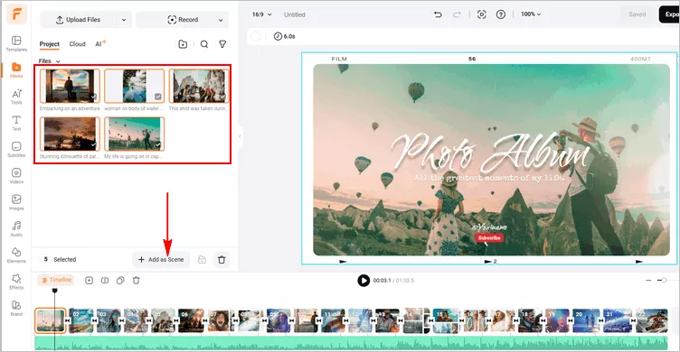680x352 pixels.
Task: Click the scene duration 6.0s clock
Action: tap(285, 36)
